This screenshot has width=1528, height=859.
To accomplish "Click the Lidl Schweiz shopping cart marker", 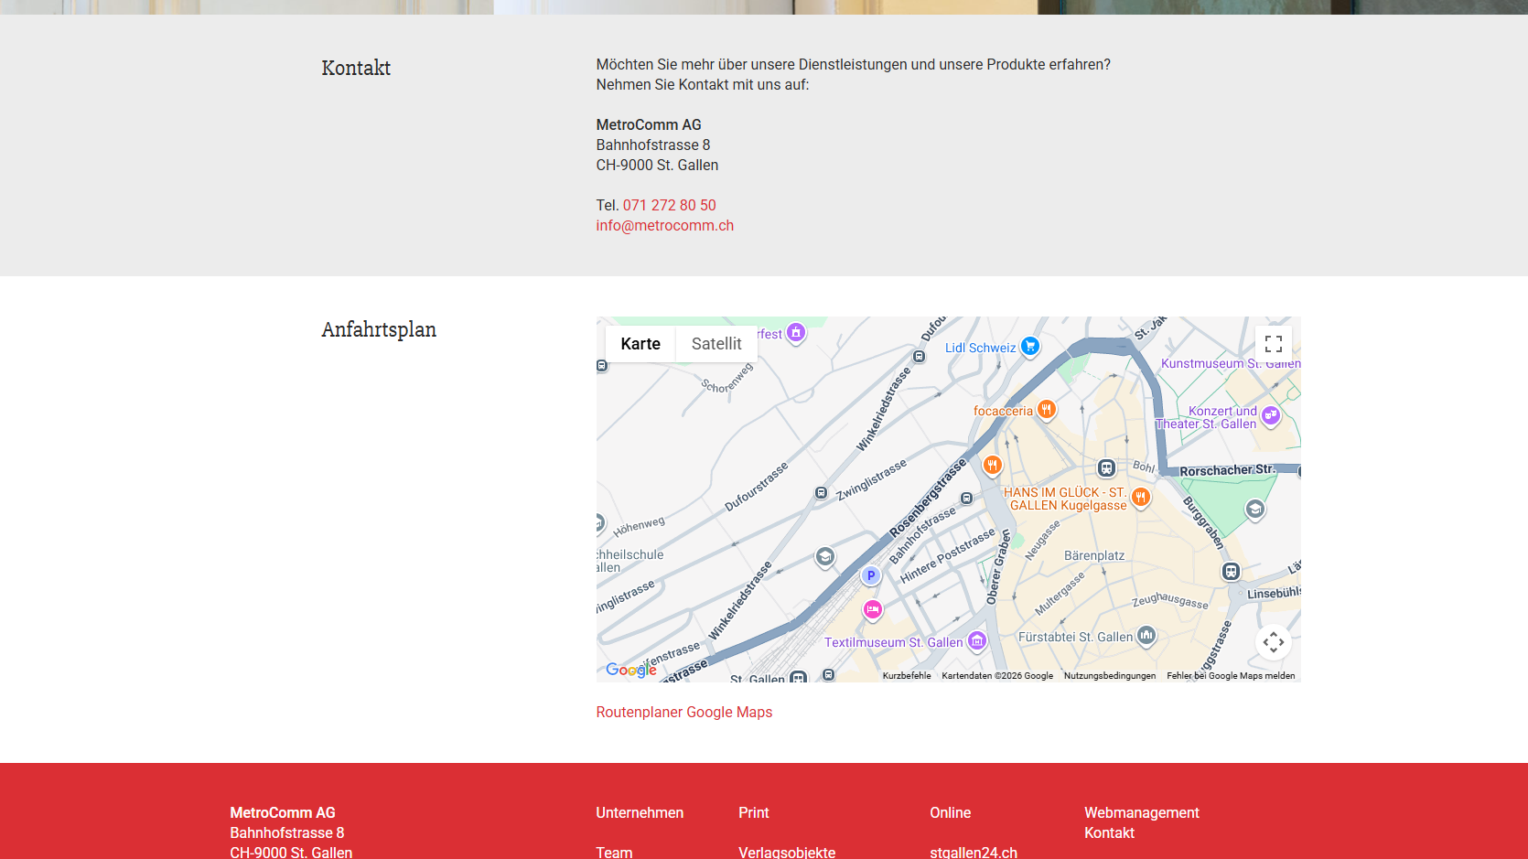I will [x=1030, y=346].
